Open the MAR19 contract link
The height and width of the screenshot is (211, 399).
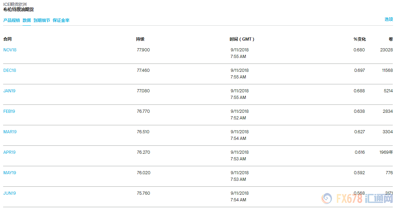[10, 132]
